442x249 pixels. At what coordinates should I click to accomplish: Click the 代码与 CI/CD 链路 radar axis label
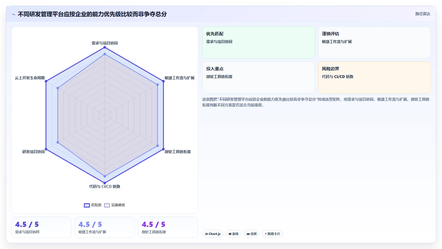(105, 186)
